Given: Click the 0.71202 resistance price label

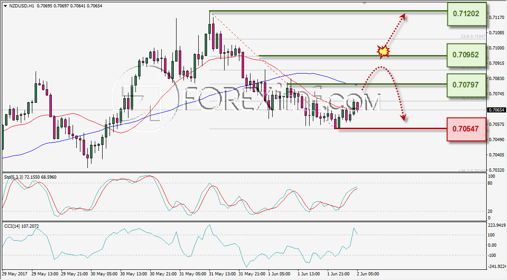Looking at the screenshot, I should tap(467, 14).
